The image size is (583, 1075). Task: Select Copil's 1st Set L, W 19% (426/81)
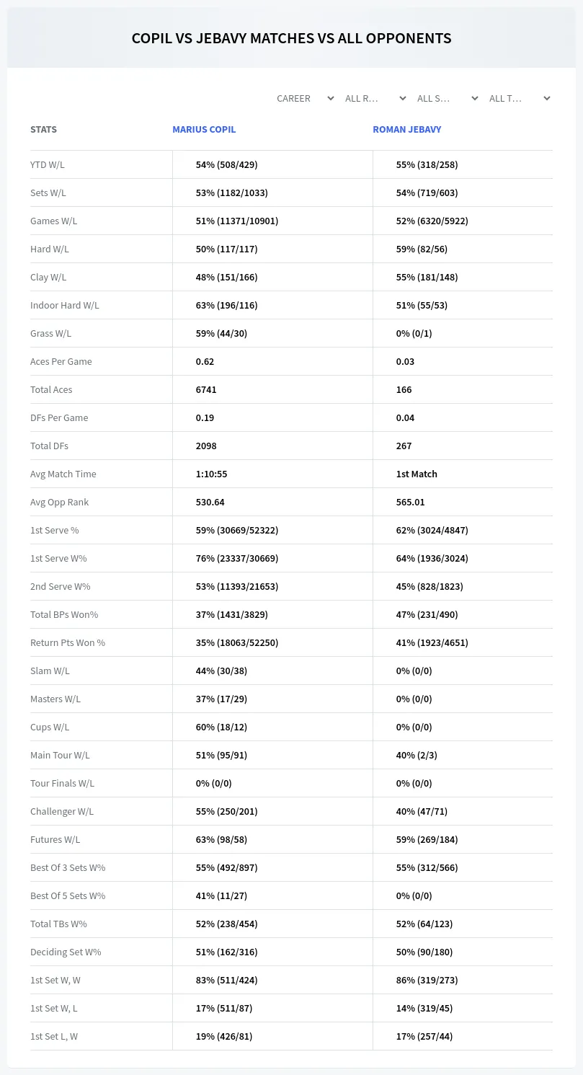point(224,1036)
